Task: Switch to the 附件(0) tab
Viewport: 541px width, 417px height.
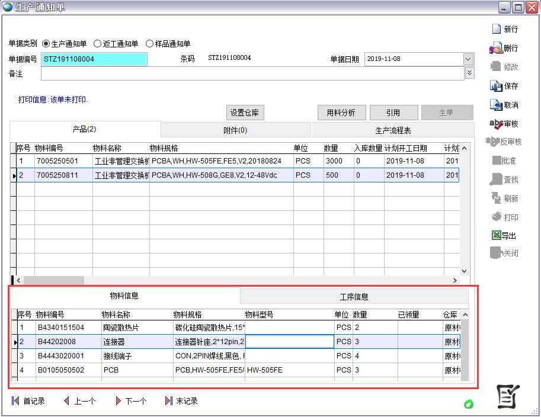Action: coord(235,130)
